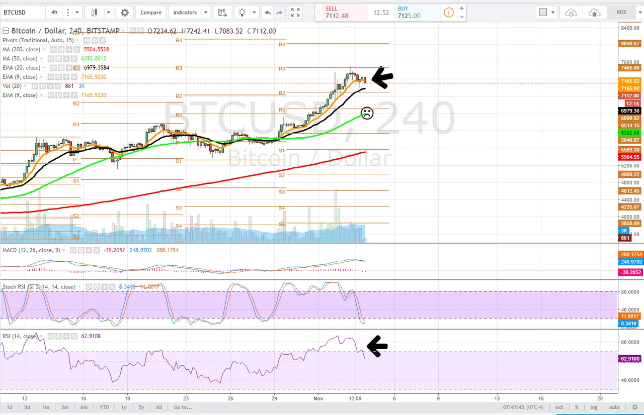644x415 pixels.
Task: Create an alert with the alarm clock icon
Action: [222, 13]
